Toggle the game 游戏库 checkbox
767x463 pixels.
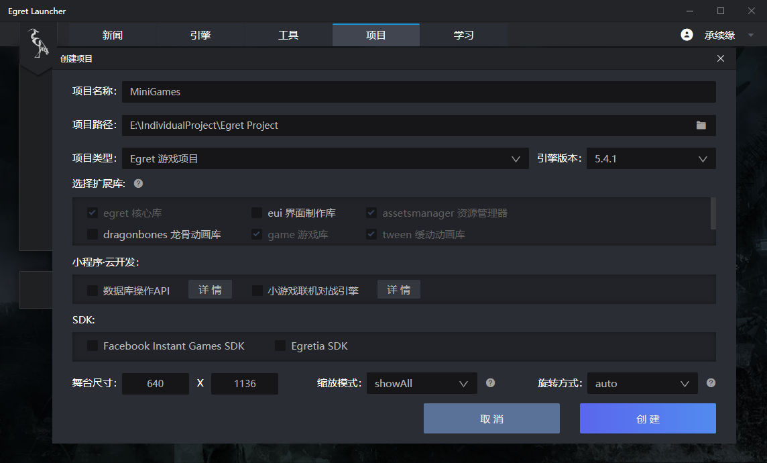pos(257,234)
